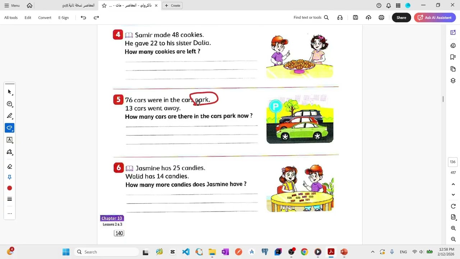Open the Edit menu

point(28,18)
